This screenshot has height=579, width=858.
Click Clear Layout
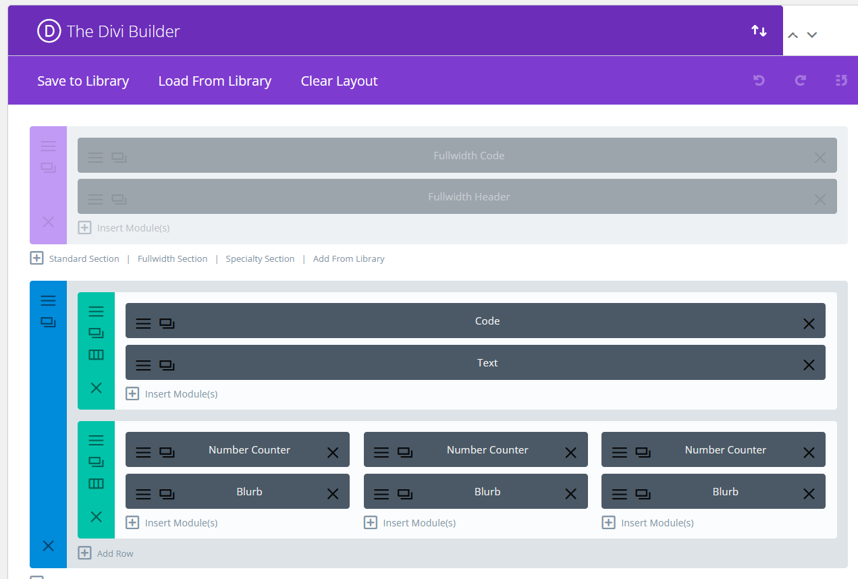pyautogui.click(x=339, y=81)
